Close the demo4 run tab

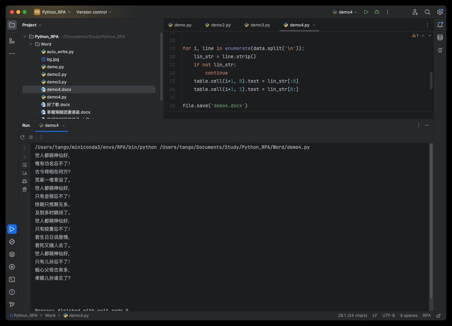tap(63, 126)
